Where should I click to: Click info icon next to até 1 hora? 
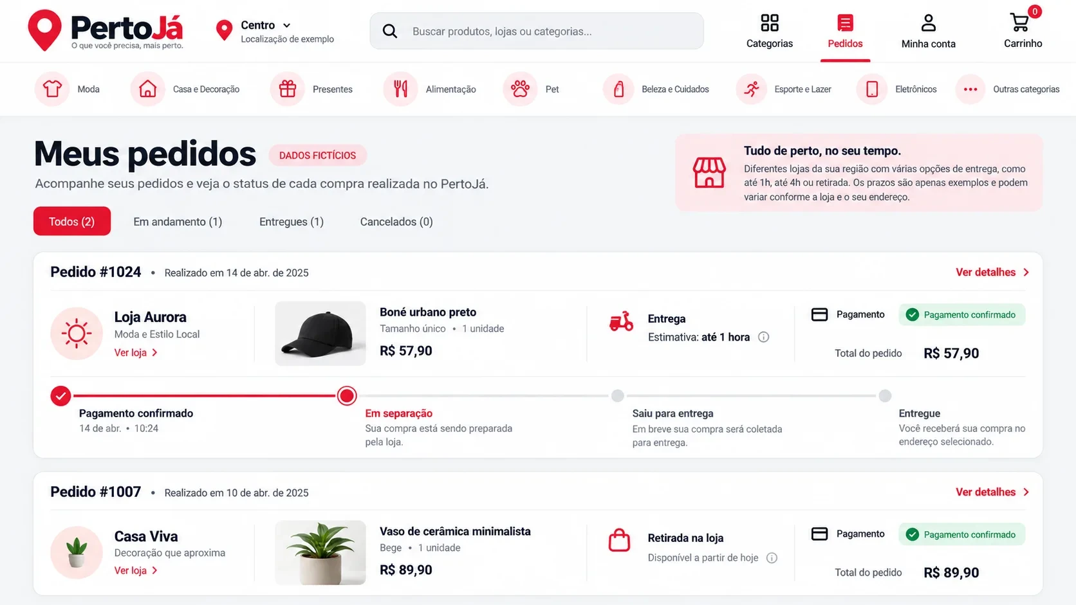[764, 337]
